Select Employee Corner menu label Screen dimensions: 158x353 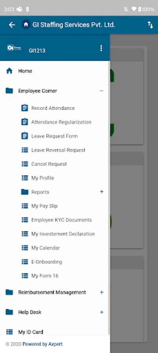coord(38,91)
